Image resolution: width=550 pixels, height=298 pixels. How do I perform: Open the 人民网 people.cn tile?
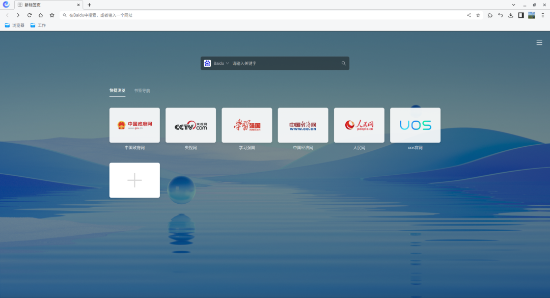pyautogui.click(x=359, y=125)
